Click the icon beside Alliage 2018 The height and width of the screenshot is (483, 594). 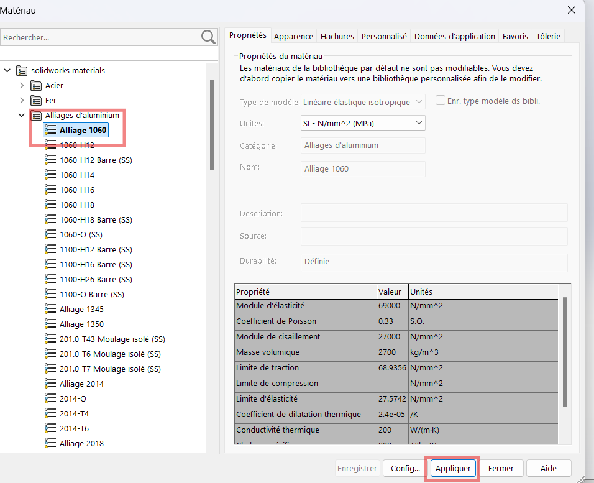coord(50,443)
